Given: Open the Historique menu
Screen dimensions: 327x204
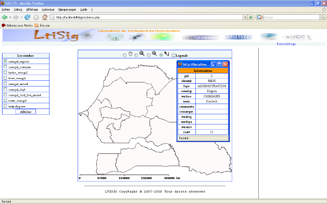Looking at the screenshot, I should [48, 9].
